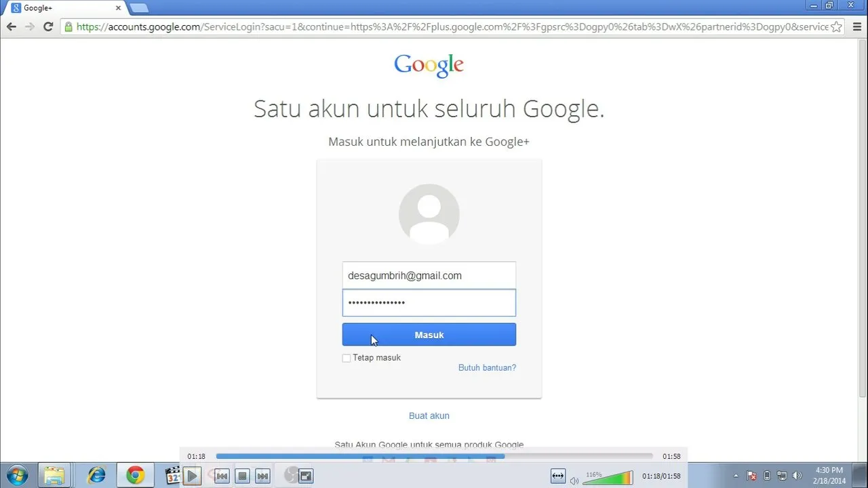Seek on the video progress bar
This screenshot has width=868, height=488.
pyautogui.click(x=434, y=456)
